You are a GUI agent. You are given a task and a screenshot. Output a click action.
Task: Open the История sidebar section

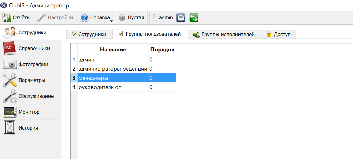point(31,128)
